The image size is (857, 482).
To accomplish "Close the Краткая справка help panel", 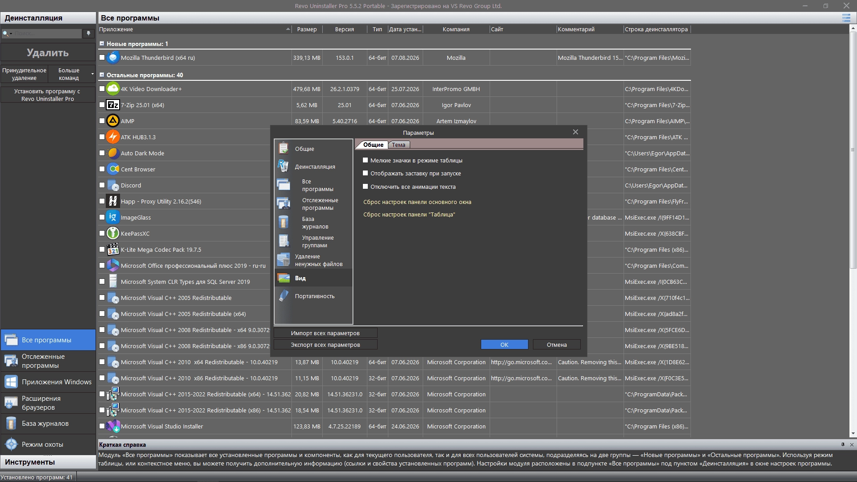I will tap(852, 445).
